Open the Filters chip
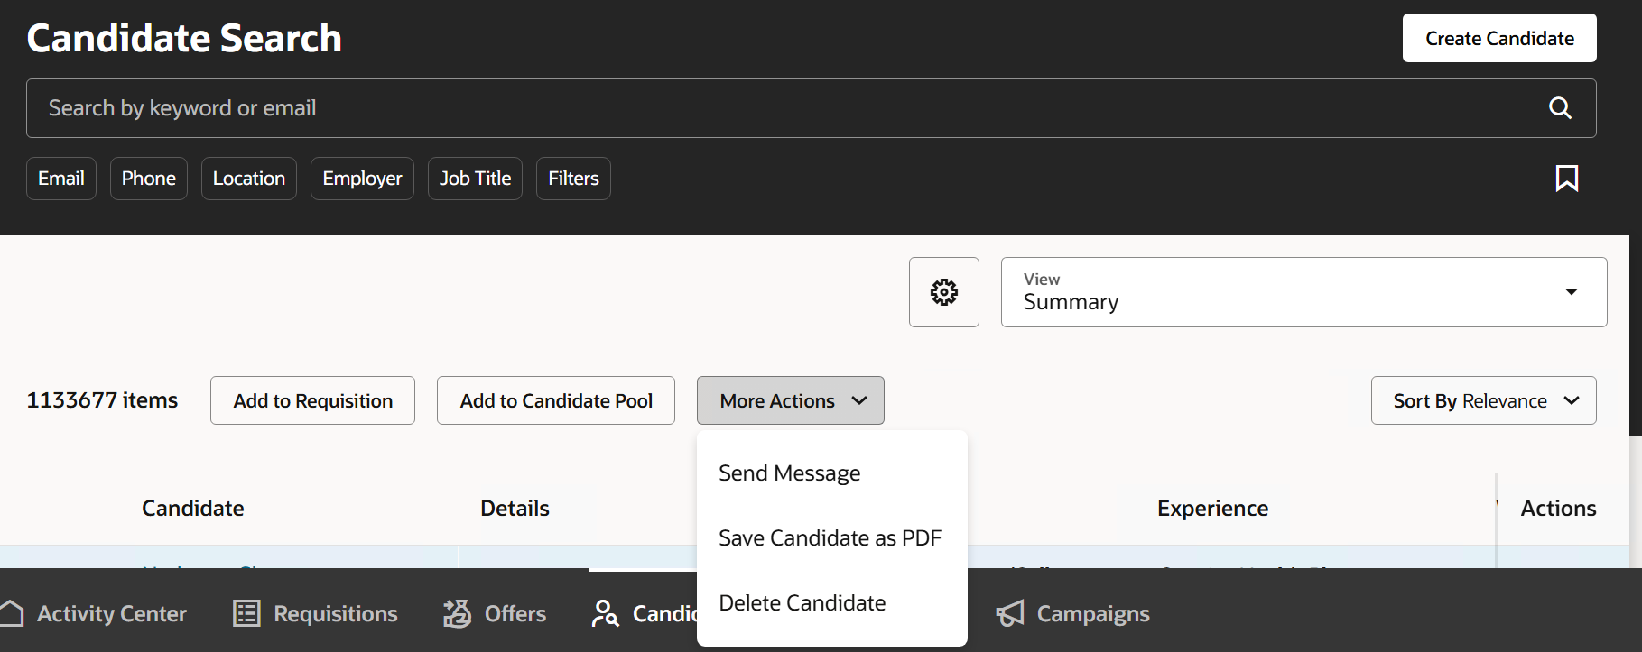 click(x=573, y=179)
